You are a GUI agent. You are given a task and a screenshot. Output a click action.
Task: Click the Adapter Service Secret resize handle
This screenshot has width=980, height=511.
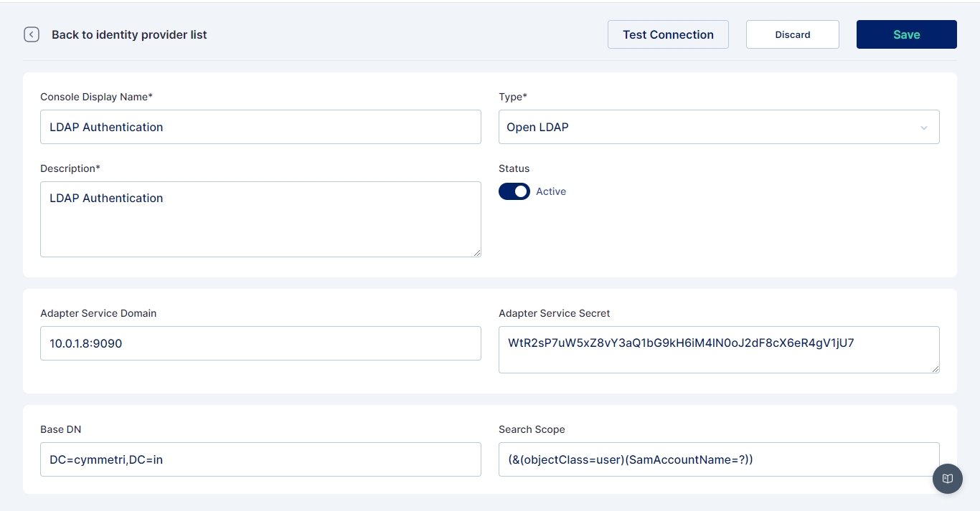[936, 368]
